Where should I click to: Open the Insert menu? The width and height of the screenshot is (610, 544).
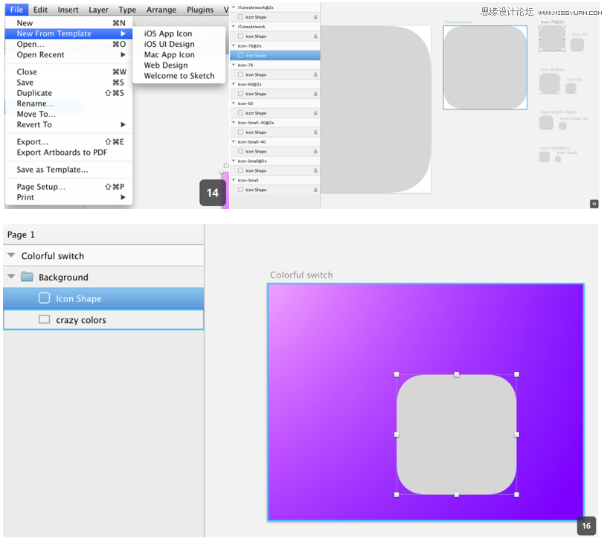click(x=68, y=10)
